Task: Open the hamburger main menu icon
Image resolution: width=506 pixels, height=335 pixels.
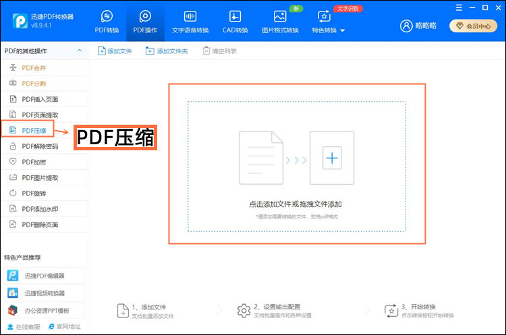Action: click(x=459, y=7)
